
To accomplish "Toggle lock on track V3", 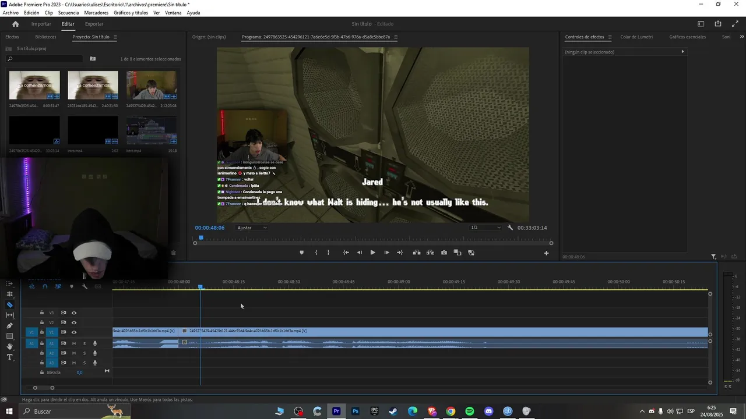I will (x=41, y=313).
